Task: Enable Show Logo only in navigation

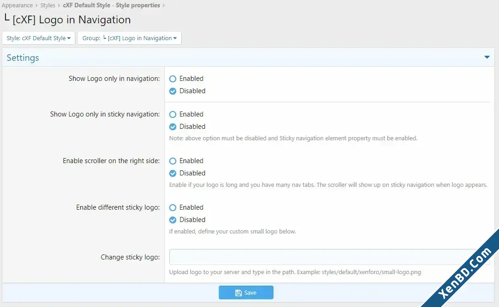Action: (x=173, y=79)
